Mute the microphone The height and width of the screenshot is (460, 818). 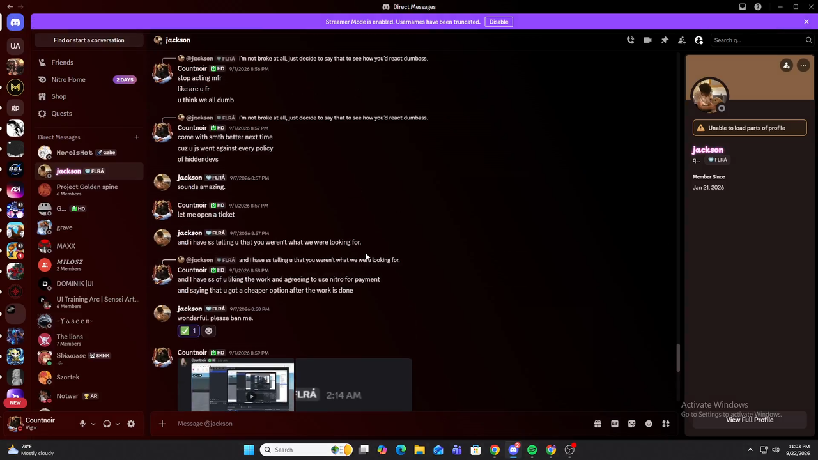(82, 424)
